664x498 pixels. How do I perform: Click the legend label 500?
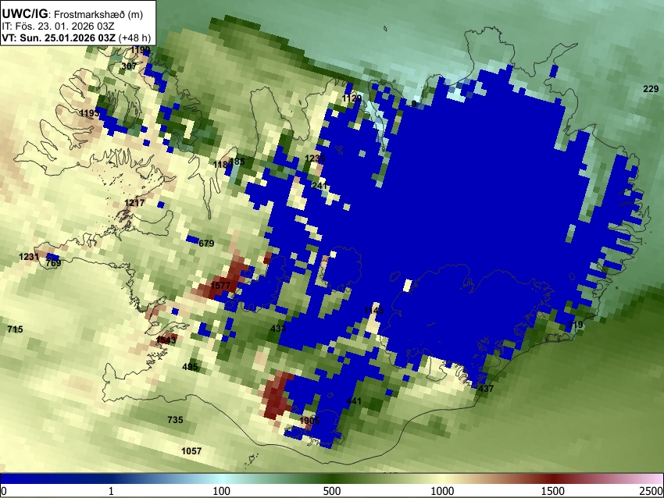tap(332, 491)
